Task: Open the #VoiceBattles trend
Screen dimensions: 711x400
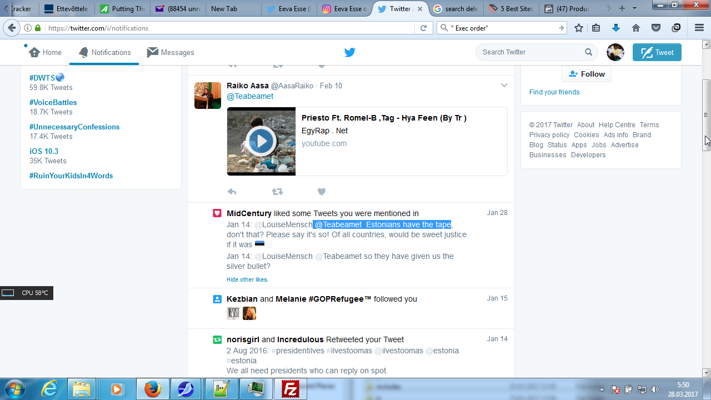Action: [x=53, y=102]
